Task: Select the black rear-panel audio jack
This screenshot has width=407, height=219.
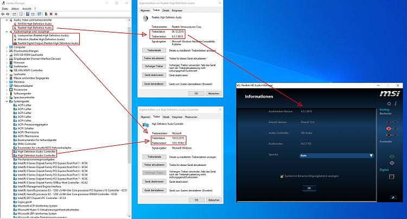Action: (389, 135)
